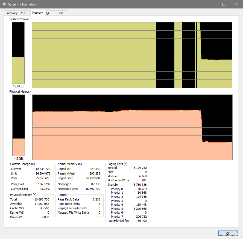Click Standby value 3 750 336
Viewport: 243px width, 239px height.
click(140, 185)
